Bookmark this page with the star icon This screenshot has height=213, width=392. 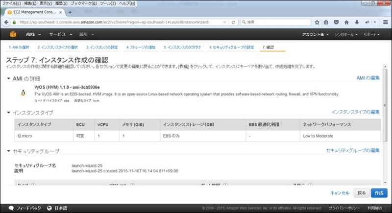coord(317,22)
